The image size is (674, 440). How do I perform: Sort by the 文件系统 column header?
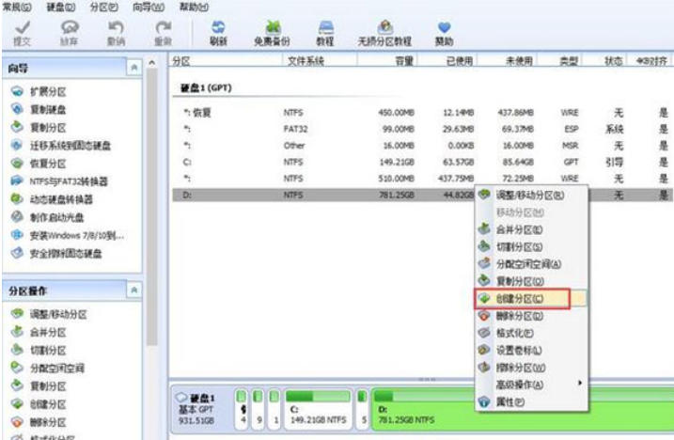pyautogui.click(x=320, y=61)
